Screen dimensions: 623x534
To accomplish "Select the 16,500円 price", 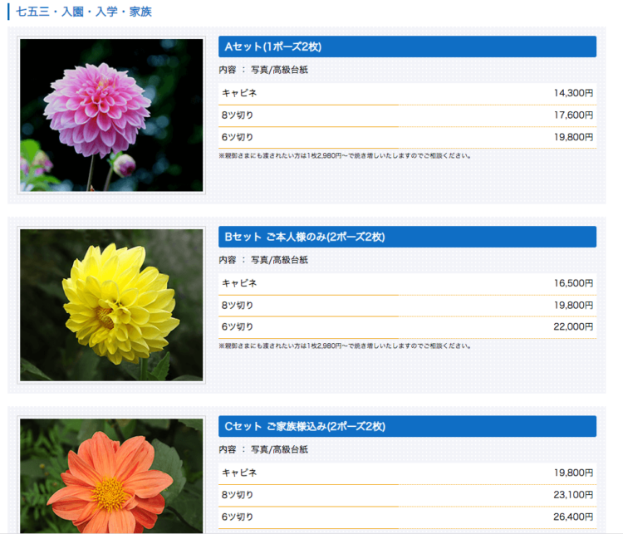I will tap(573, 283).
